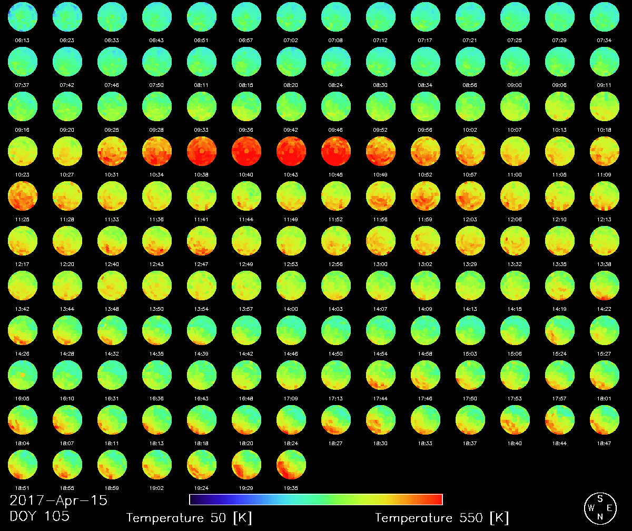Pick the disc labeled 11:09
Viewport: 632px width, 531px height.
[605, 151]
